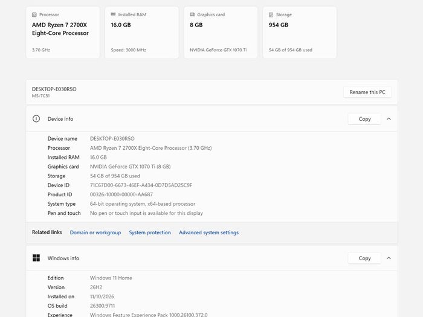Click System type value 64-bit operating system
This screenshot has width=423, height=317.
click(x=143, y=204)
